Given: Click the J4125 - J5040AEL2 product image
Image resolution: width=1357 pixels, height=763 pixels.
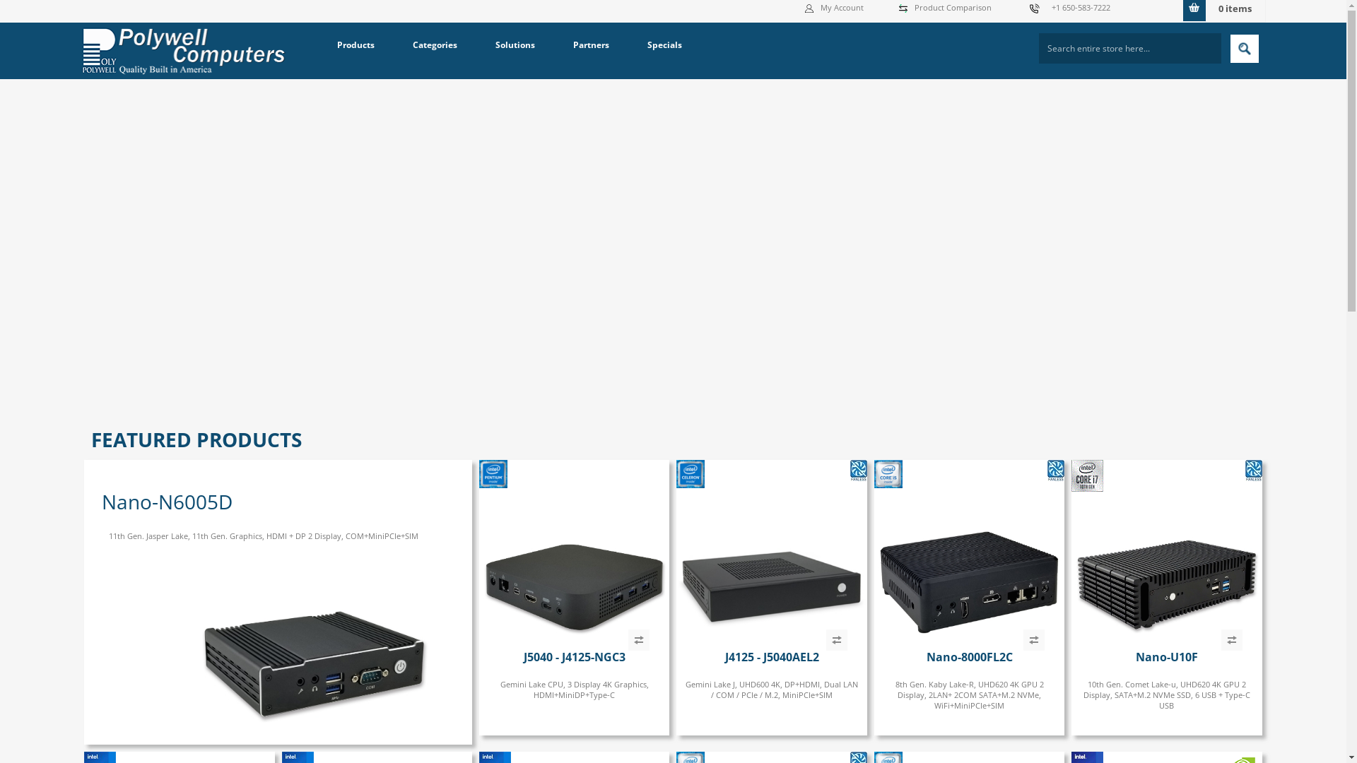Looking at the screenshot, I should [x=771, y=588].
